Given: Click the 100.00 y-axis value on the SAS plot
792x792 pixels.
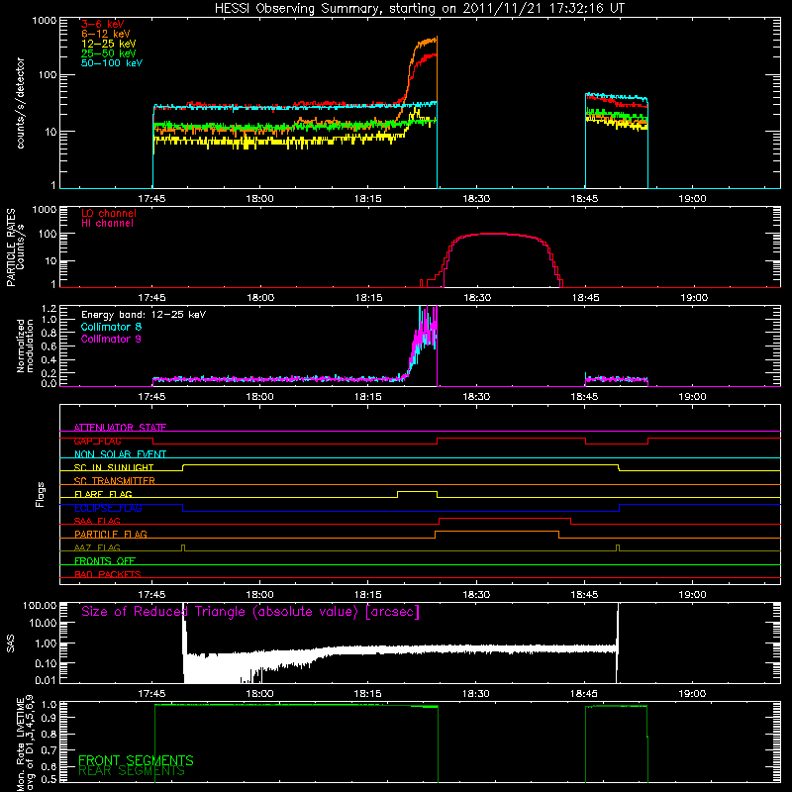Looking at the screenshot, I should point(40,606).
